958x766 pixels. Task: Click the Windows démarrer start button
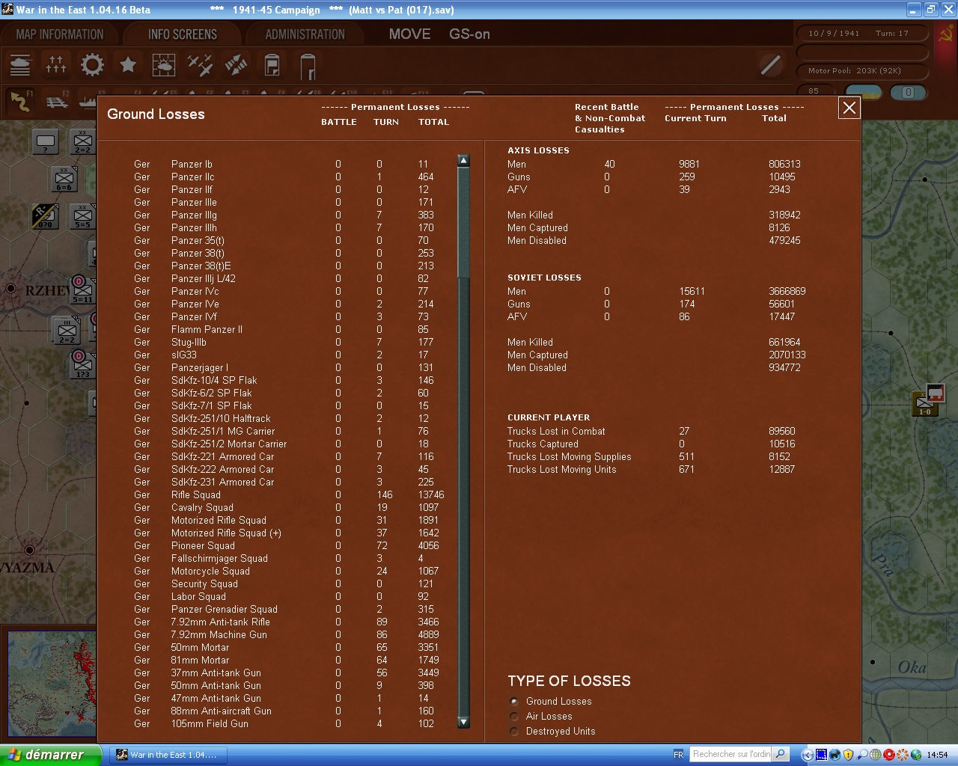50,755
